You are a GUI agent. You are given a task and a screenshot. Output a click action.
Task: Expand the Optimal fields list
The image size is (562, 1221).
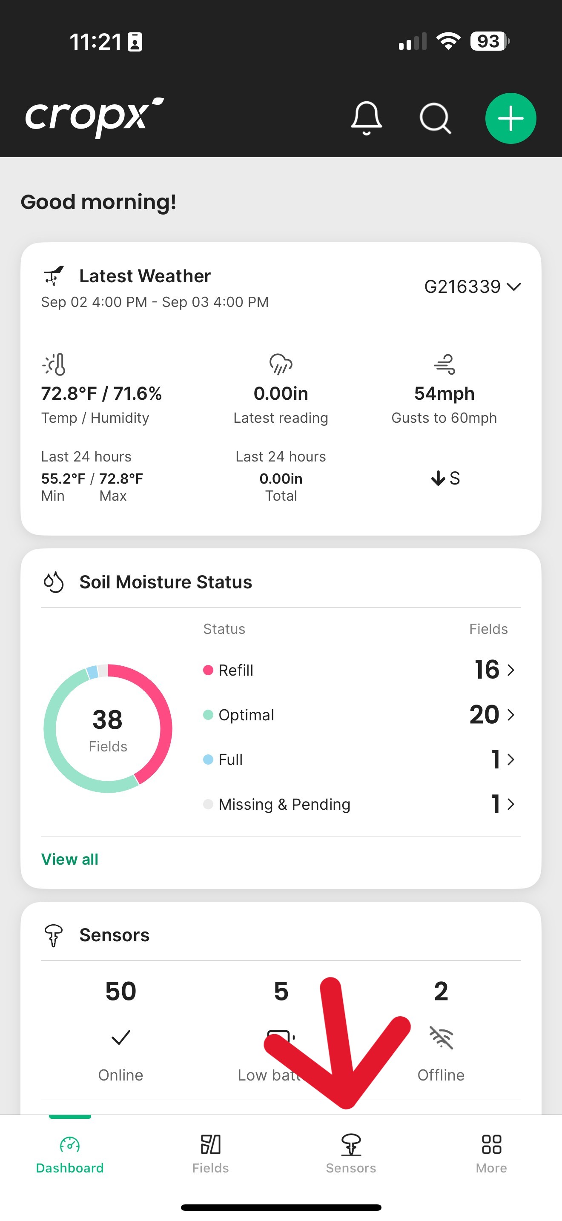(x=491, y=714)
